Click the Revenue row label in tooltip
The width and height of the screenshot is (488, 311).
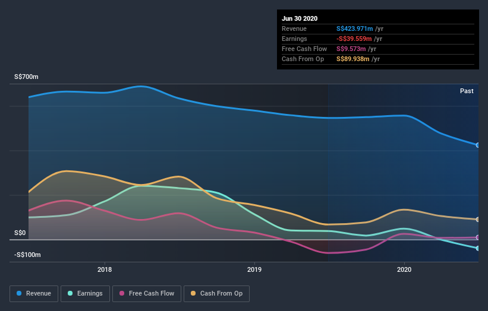point(294,28)
